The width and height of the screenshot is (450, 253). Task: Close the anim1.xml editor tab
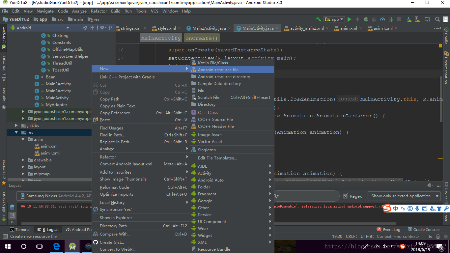[397, 28]
